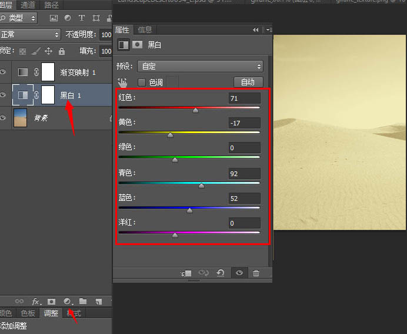Click the mask icon beside 黑白 title

click(137, 45)
